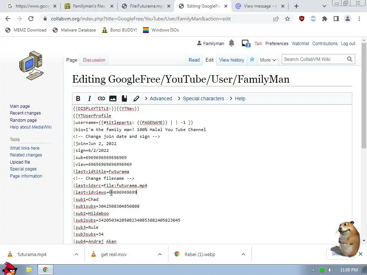Click the wiki search magnifier icon
Viewport: 367px width, 275px height.
point(350,59)
